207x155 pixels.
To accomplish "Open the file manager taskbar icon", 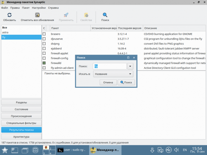I will point(35,150).
